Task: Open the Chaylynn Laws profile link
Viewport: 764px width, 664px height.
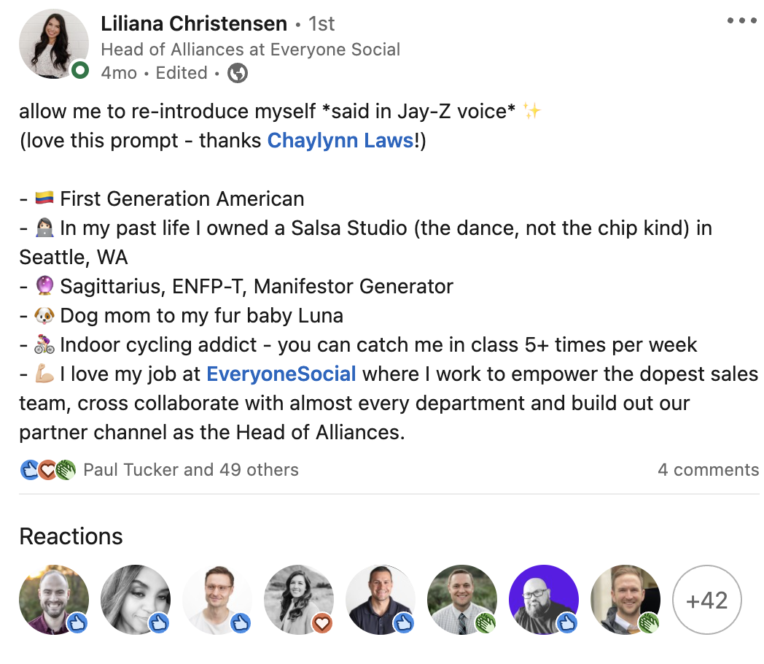Action: [x=340, y=140]
